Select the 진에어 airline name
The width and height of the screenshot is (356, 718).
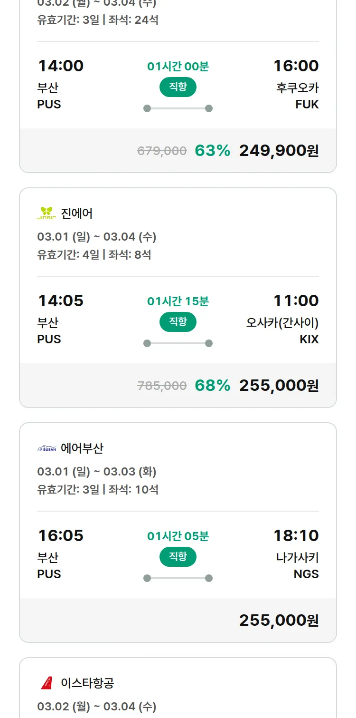click(77, 213)
